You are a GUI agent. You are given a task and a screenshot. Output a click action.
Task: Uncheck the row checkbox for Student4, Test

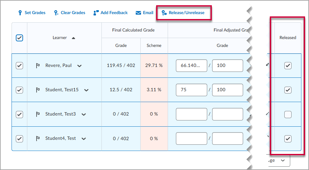(x=19, y=138)
